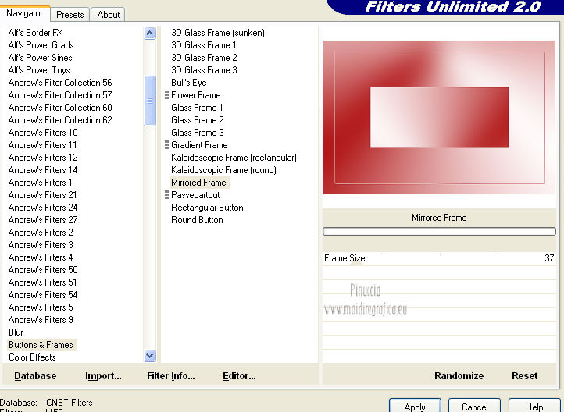
Task: Open the Import... dialog
Action: (x=103, y=376)
